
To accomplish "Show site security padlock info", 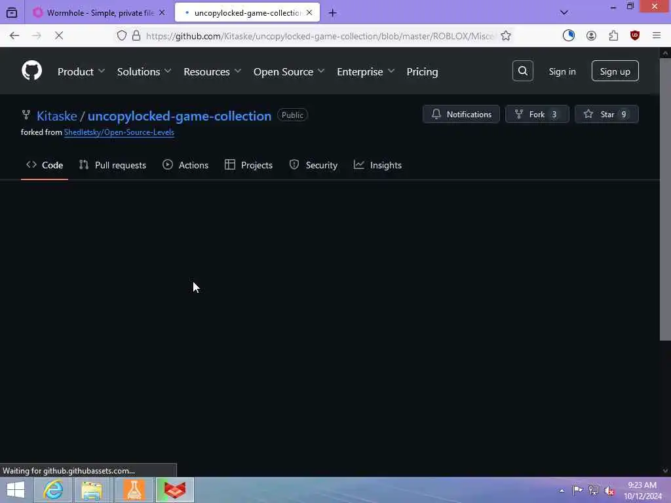I will 136,36.
